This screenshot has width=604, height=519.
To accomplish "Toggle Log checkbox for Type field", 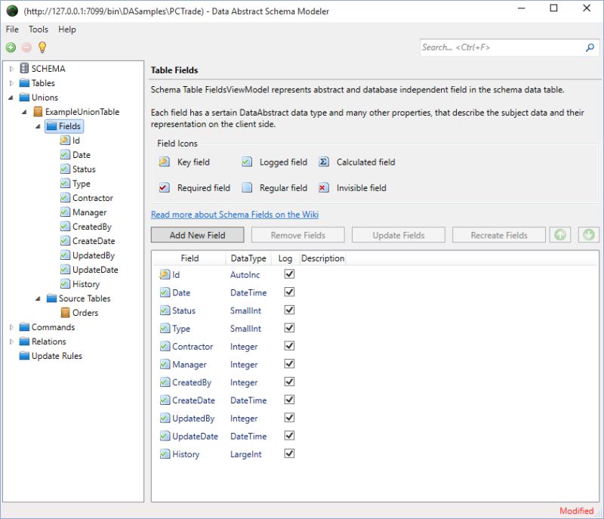I will click(289, 328).
